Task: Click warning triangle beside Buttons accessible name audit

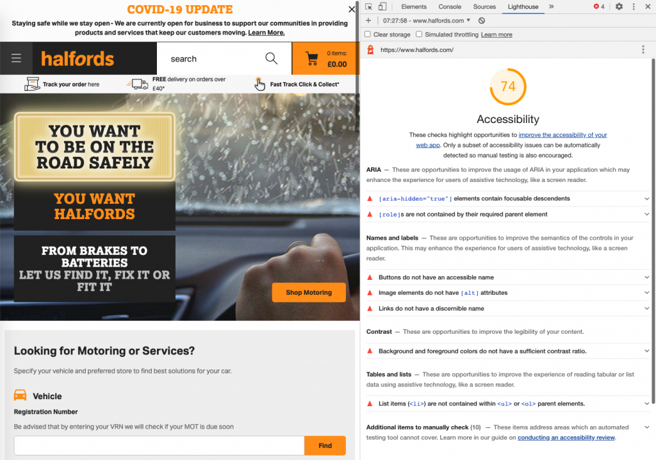Action: 370,277
